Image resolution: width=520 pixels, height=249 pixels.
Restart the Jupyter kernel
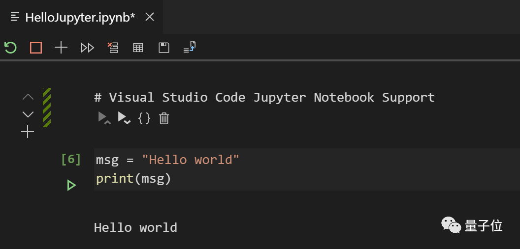pos(10,48)
